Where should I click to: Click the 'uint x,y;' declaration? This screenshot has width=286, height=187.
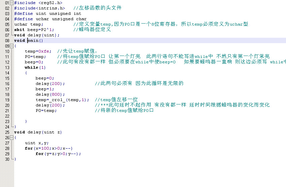(37, 143)
